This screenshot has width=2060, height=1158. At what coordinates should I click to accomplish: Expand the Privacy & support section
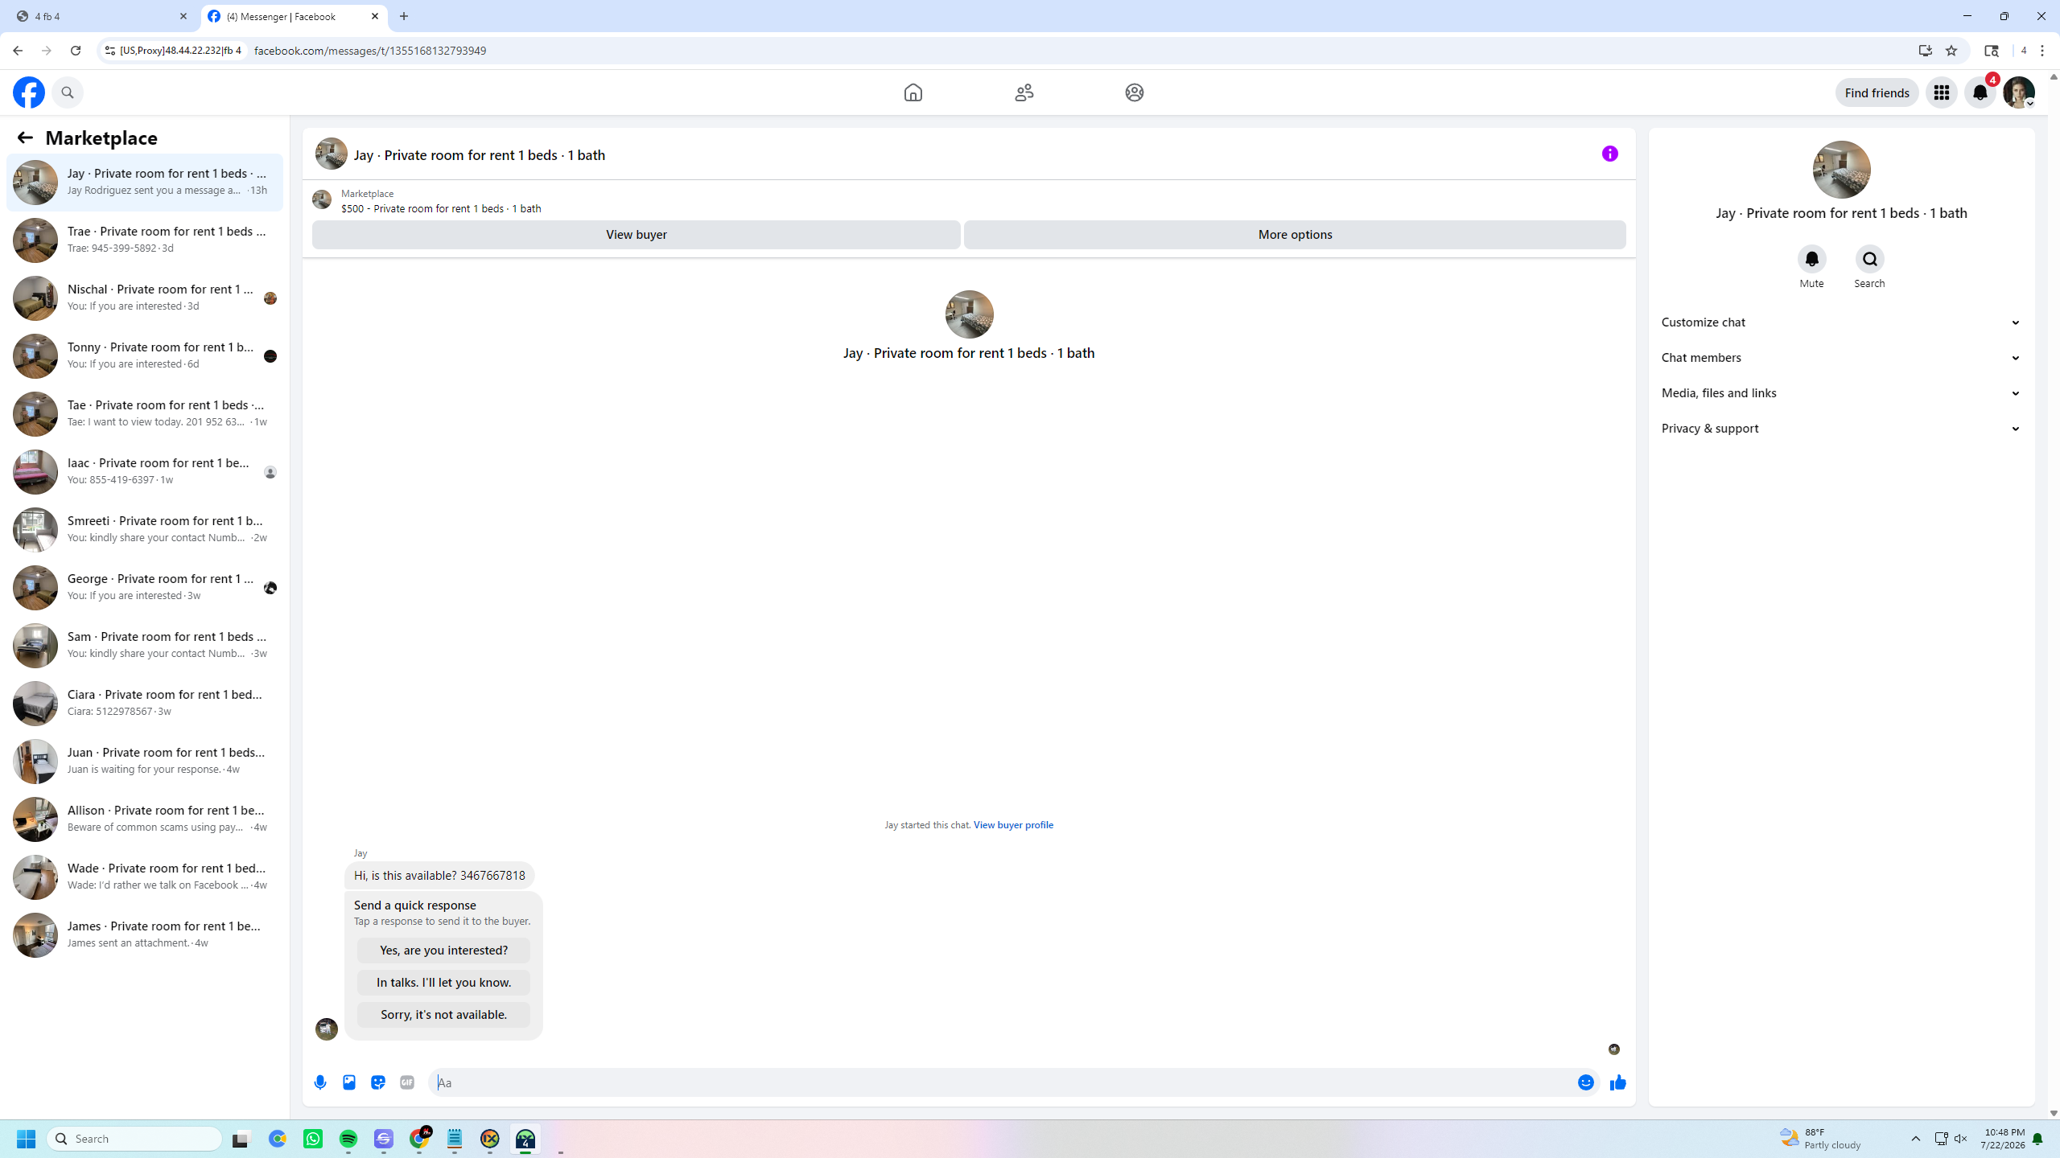(x=1841, y=429)
